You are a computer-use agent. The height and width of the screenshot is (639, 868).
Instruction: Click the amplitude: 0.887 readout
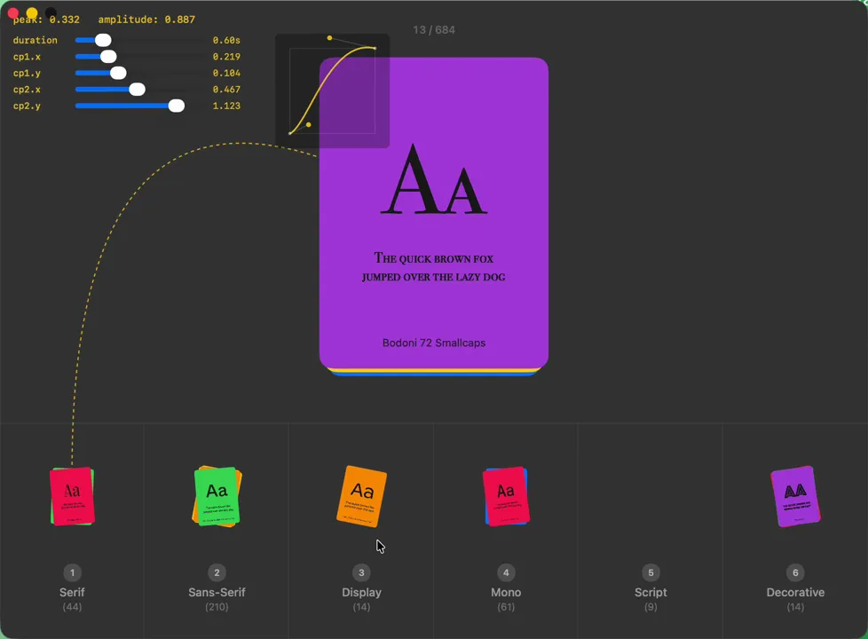point(146,20)
